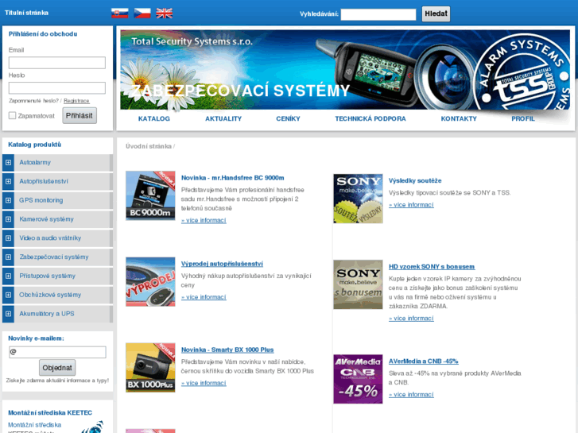The image size is (578, 433).
Task: Open the CENÍKY menu item
Action: pos(289,118)
